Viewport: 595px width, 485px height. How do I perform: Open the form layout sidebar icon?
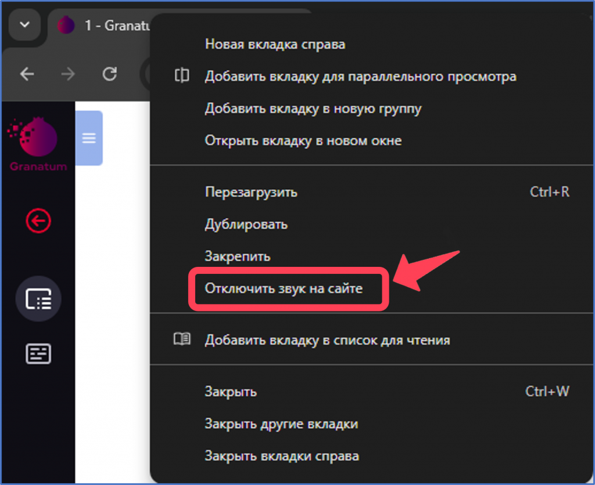[38, 353]
